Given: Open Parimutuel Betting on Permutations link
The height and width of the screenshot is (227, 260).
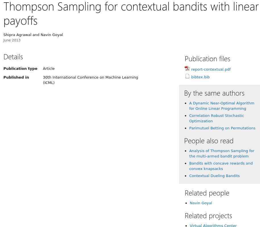Looking at the screenshot, I should [222, 128].
